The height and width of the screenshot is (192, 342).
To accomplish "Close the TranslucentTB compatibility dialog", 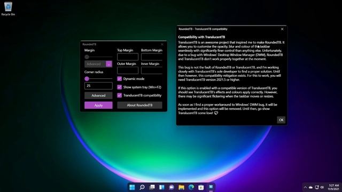I will click(282, 29).
